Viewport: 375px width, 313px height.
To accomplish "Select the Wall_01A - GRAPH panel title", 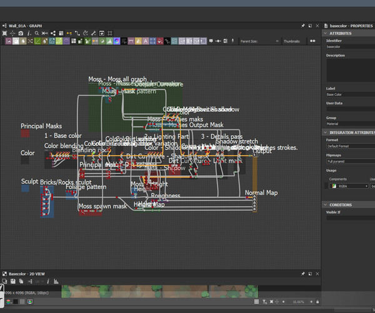I will [x=26, y=26].
